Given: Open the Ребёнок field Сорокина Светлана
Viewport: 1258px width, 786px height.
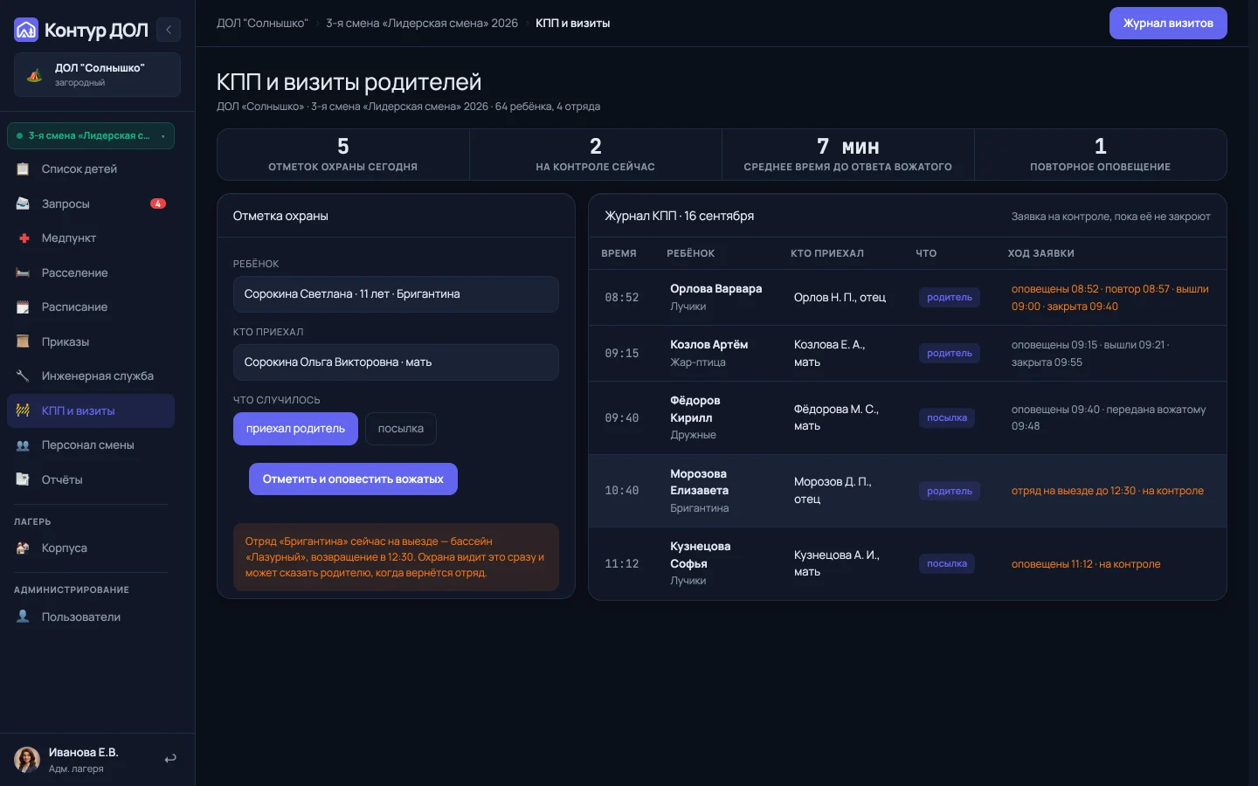Looking at the screenshot, I should click(x=396, y=294).
